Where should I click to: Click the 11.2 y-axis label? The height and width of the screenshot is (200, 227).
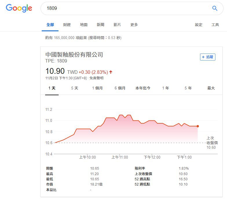click(x=49, y=109)
